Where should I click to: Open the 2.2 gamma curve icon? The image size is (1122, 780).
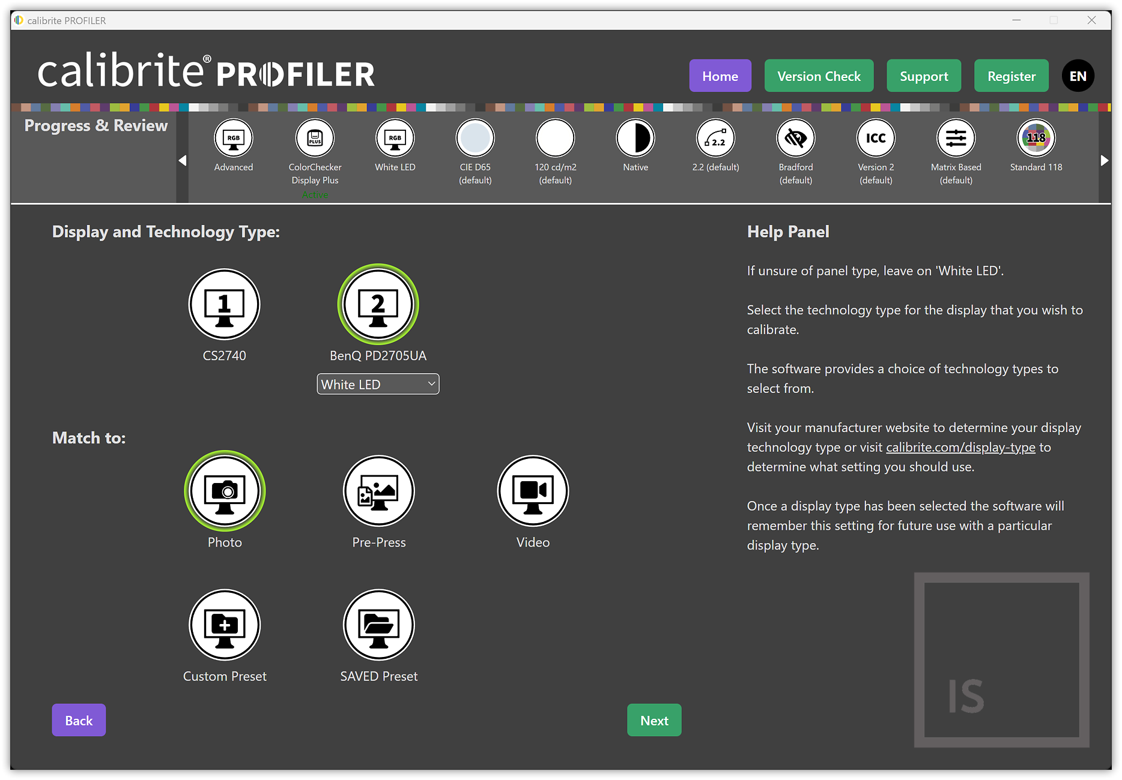[715, 138]
